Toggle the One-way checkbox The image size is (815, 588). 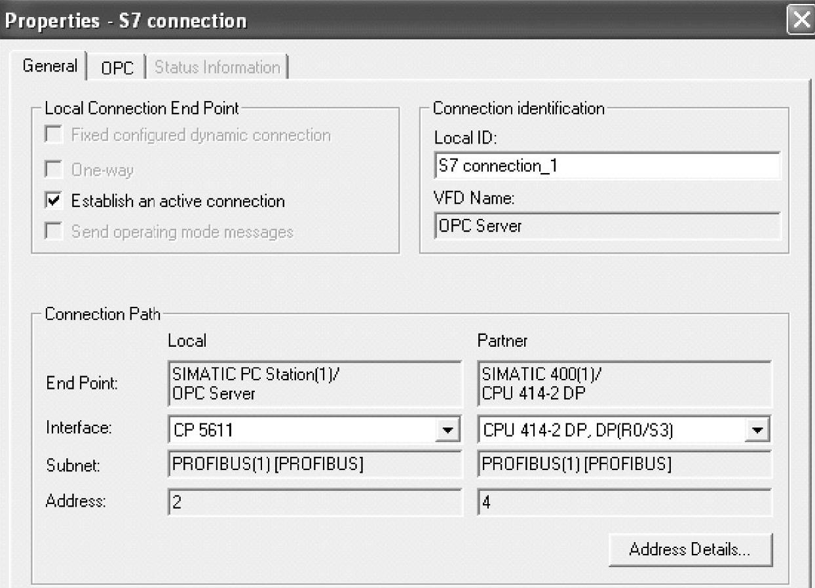coord(54,170)
